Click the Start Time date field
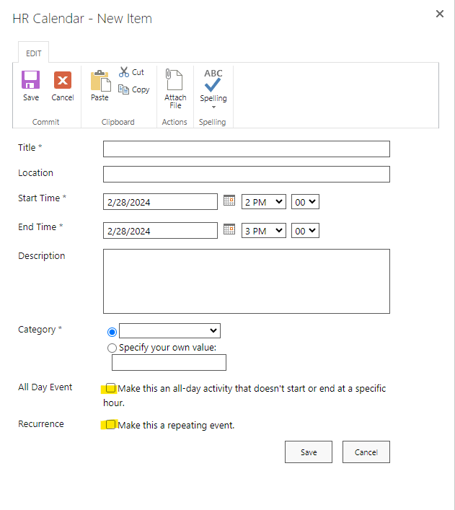The height and width of the screenshot is (510, 455). [160, 202]
